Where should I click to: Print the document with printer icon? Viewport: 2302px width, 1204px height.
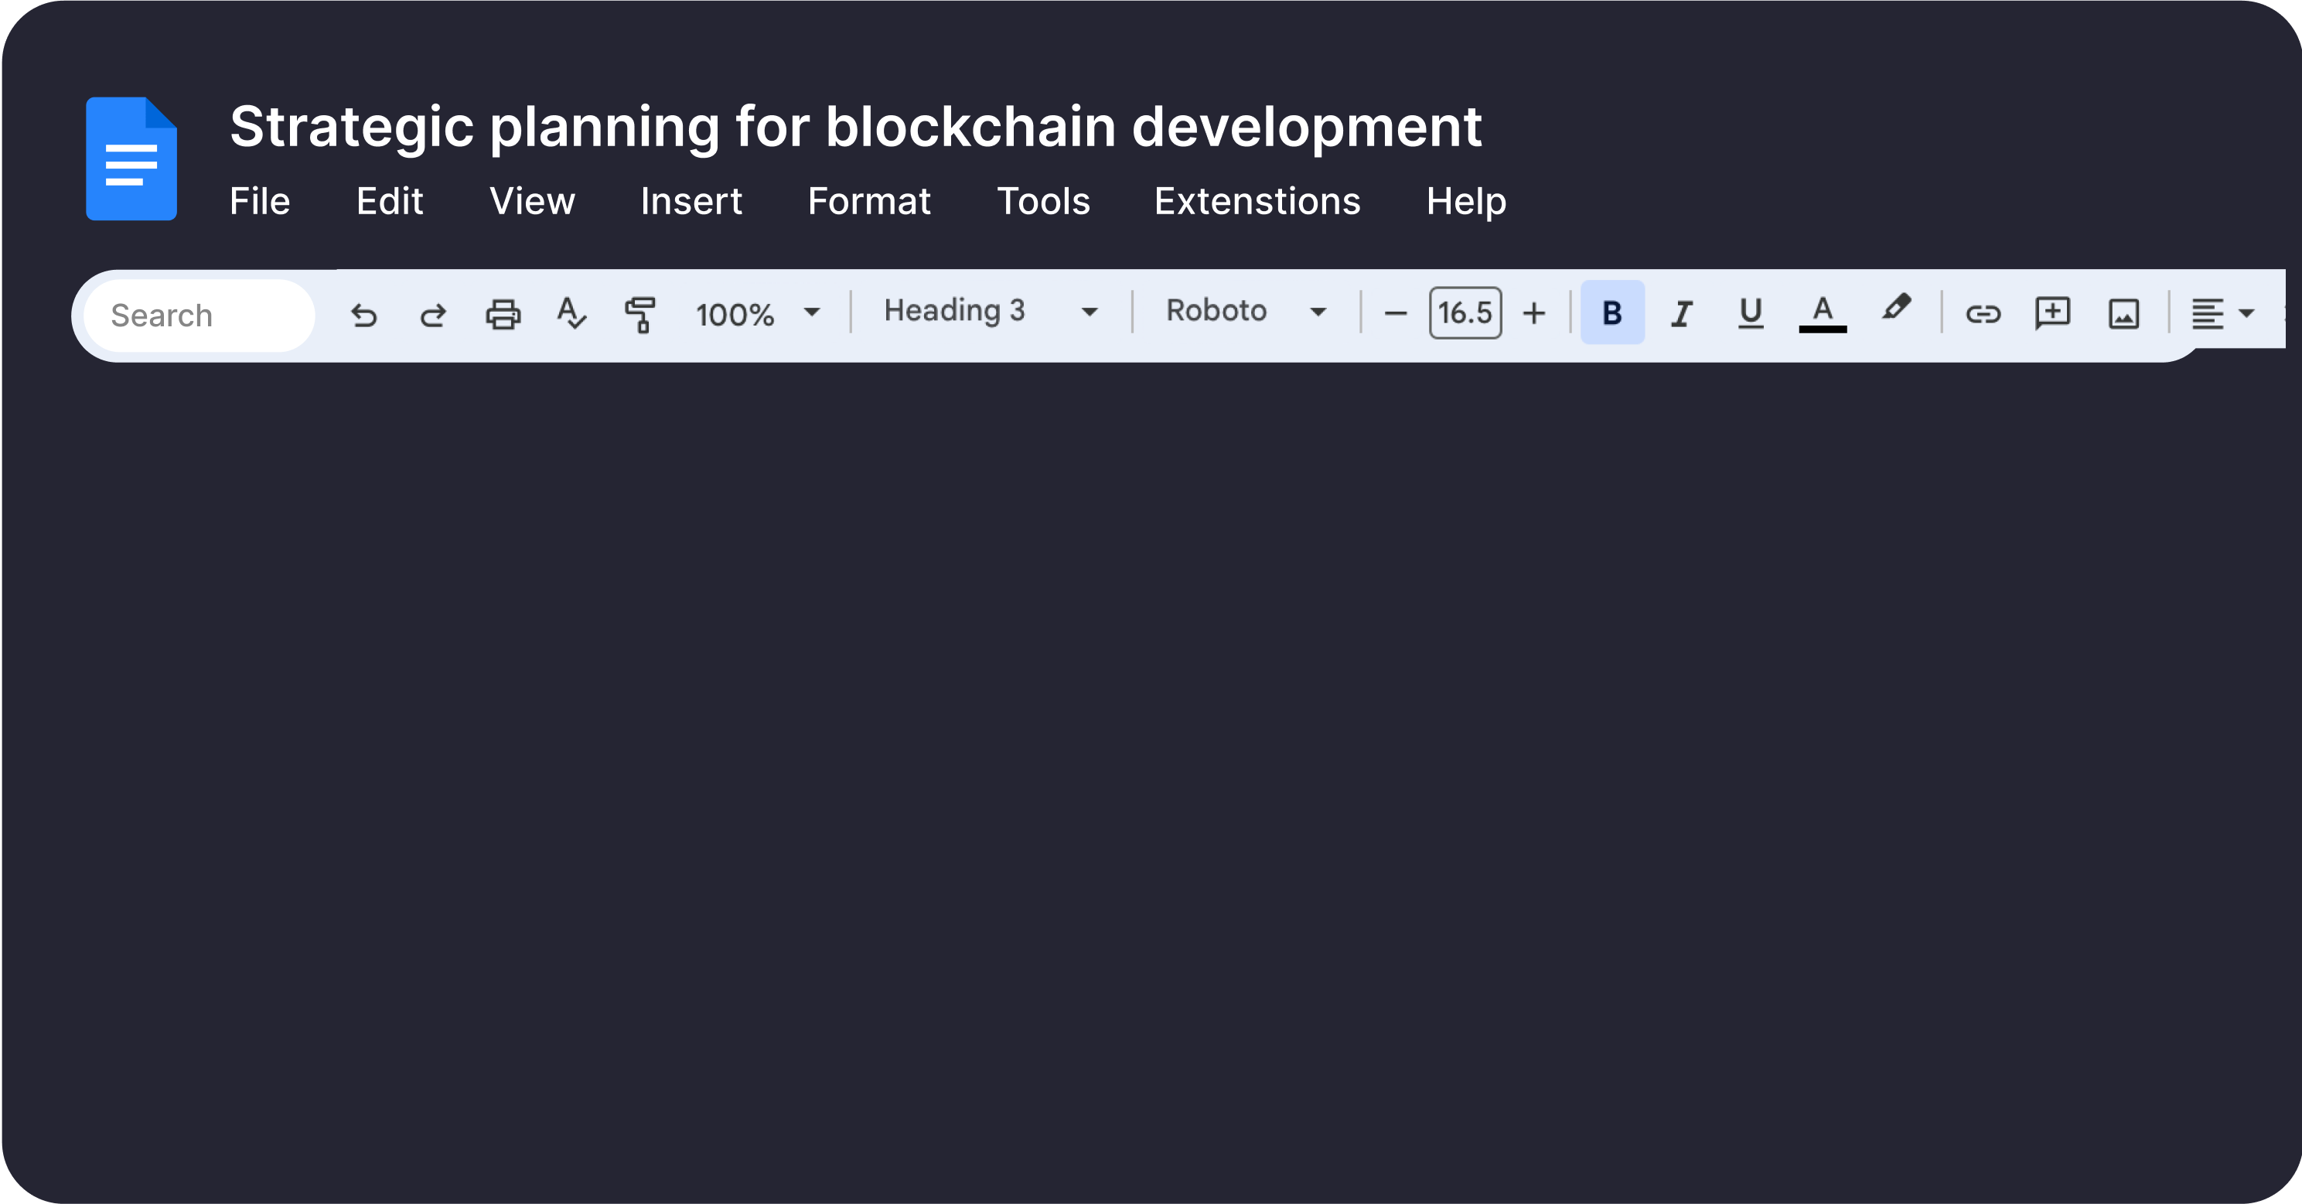click(x=502, y=315)
